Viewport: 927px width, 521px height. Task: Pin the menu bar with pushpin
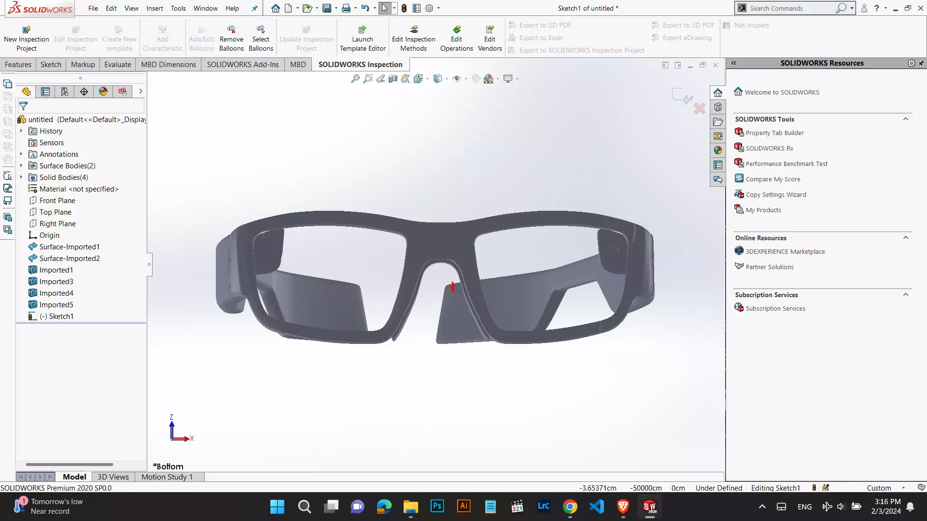pos(254,8)
